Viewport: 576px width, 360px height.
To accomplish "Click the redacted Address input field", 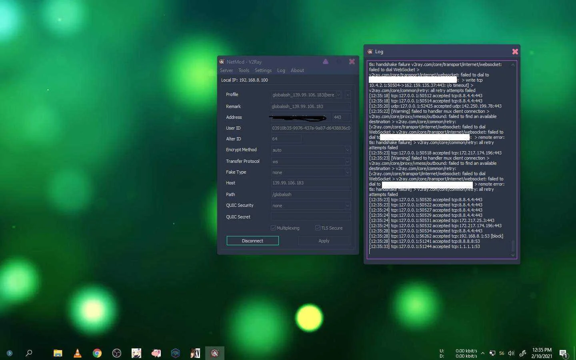I will coord(301,117).
